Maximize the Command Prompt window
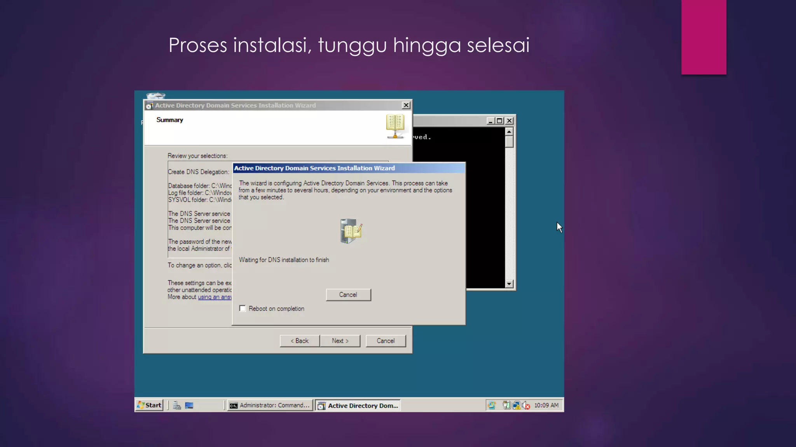 [499, 121]
